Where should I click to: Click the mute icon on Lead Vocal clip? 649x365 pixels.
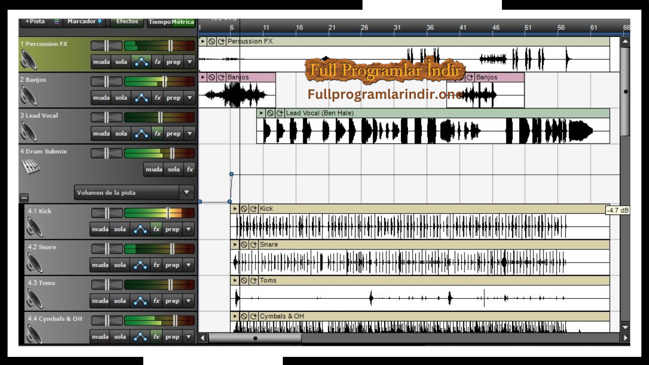coord(270,113)
